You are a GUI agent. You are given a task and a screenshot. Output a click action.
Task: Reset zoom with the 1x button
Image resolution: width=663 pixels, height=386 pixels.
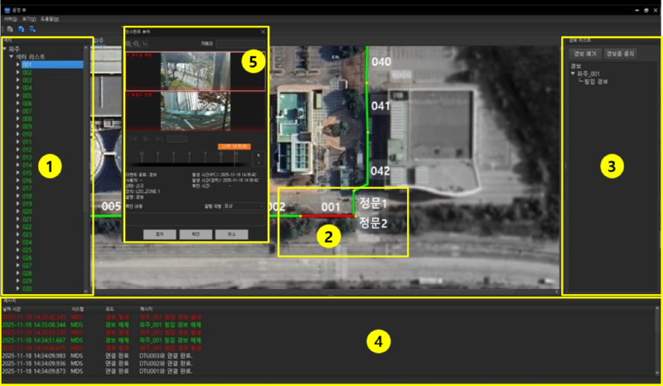pos(144,44)
